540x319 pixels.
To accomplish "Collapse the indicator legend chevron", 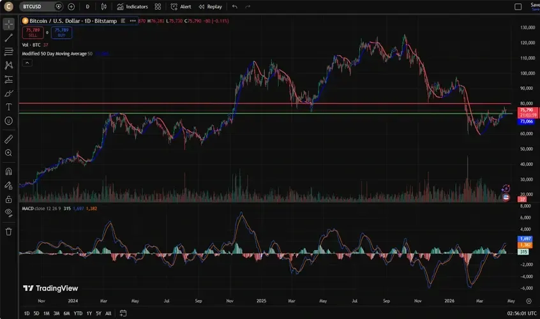I will (27, 63).
